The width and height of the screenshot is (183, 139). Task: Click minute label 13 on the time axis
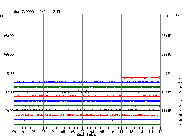click(141, 132)
